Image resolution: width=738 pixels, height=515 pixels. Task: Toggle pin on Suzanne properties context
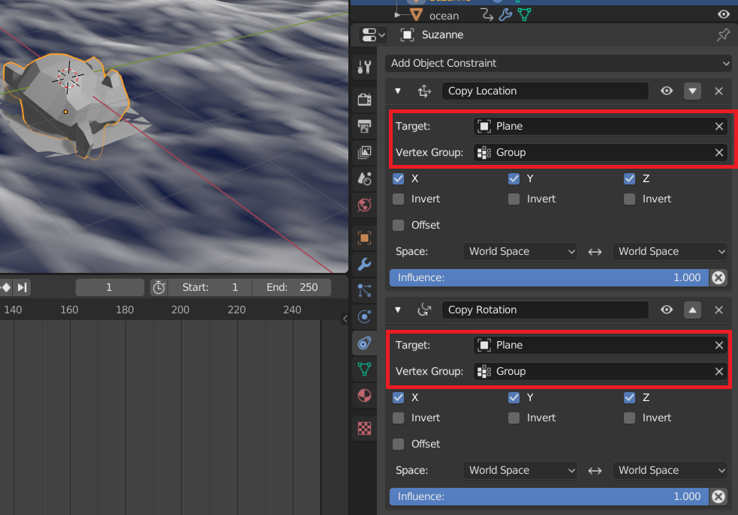tap(723, 34)
